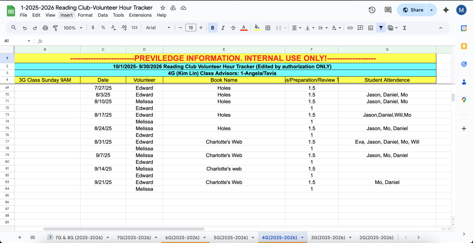The height and width of the screenshot is (243, 473).
Task: Open the yellow fill color picker
Action: [257, 28]
